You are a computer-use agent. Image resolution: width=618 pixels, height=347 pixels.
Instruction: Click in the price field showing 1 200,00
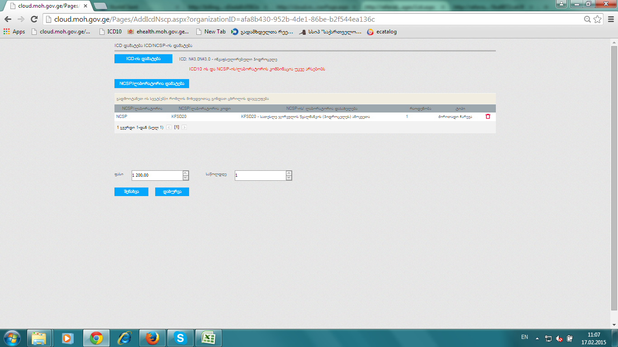[156, 175]
